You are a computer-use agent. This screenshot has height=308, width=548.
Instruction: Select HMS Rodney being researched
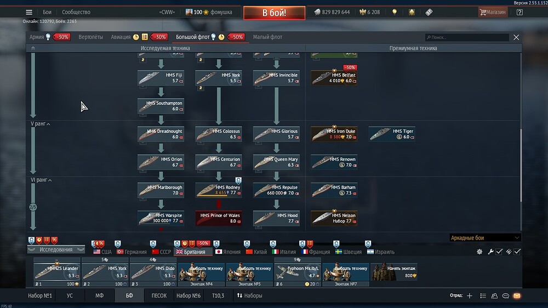pyautogui.click(x=219, y=190)
